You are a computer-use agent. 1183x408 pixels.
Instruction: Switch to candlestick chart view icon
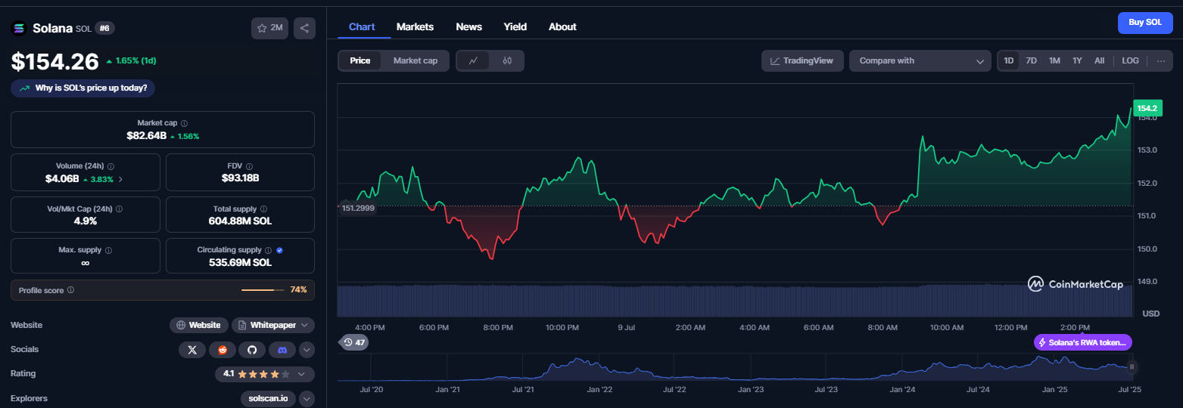click(x=507, y=60)
